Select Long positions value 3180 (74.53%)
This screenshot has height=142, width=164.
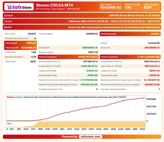[152, 62]
